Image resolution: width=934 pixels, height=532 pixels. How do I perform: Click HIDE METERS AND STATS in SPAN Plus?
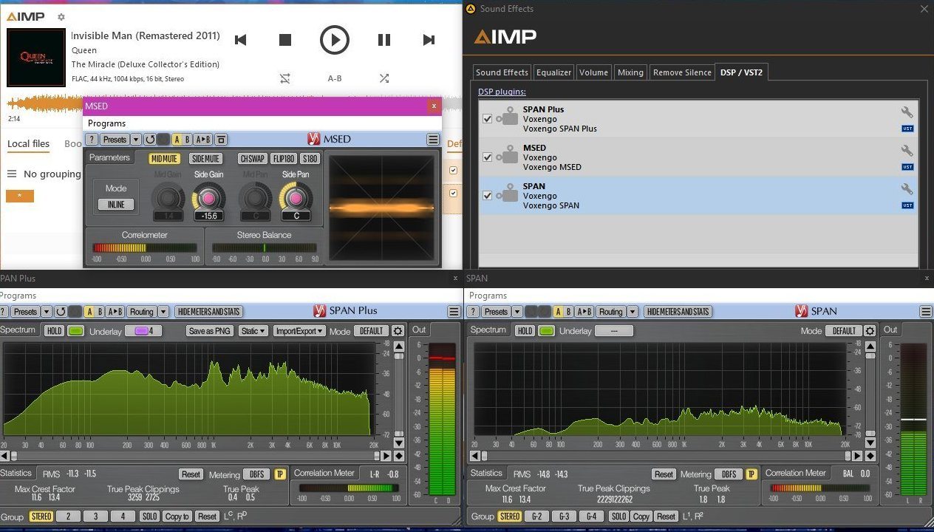(x=211, y=312)
